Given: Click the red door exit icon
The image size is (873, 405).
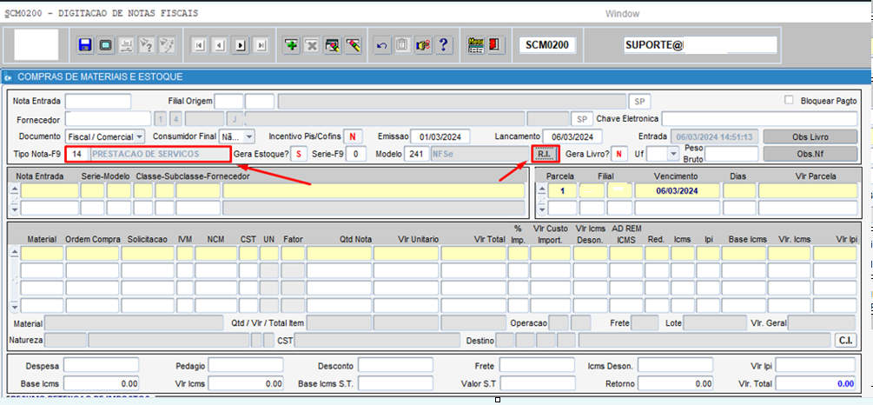Looking at the screenshot, I should [x=495, y=45].
